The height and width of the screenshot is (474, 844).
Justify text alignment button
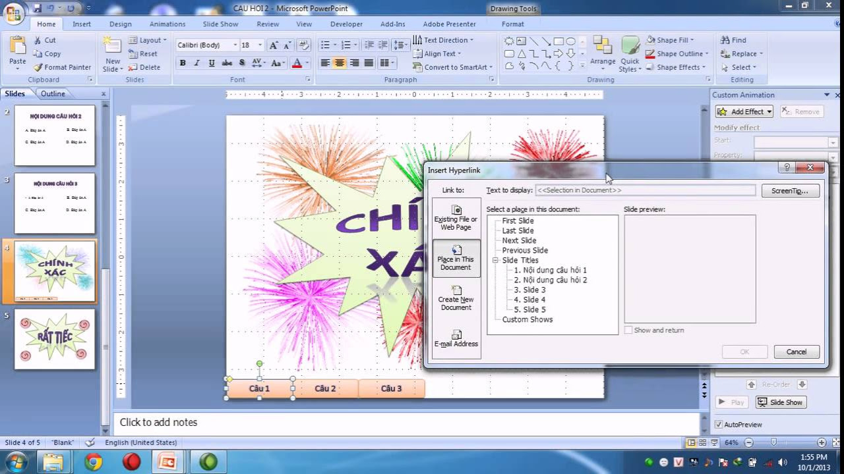(x=369, y=63)
